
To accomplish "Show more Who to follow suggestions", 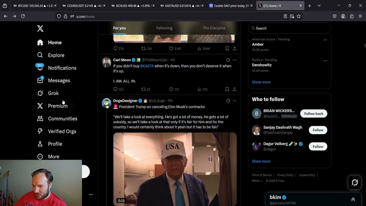I will [261, 161].
